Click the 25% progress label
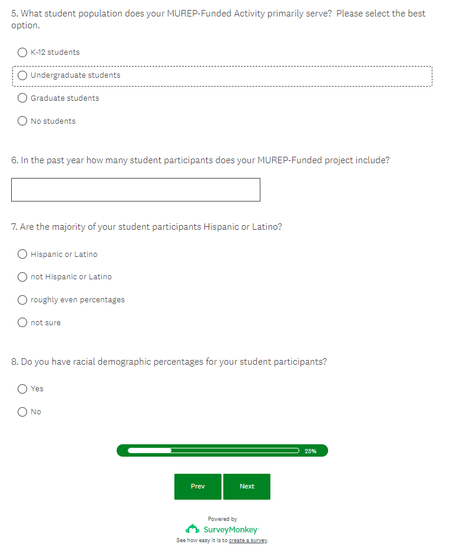This screenshot has width=453, height=548. [x=310, y=451]
